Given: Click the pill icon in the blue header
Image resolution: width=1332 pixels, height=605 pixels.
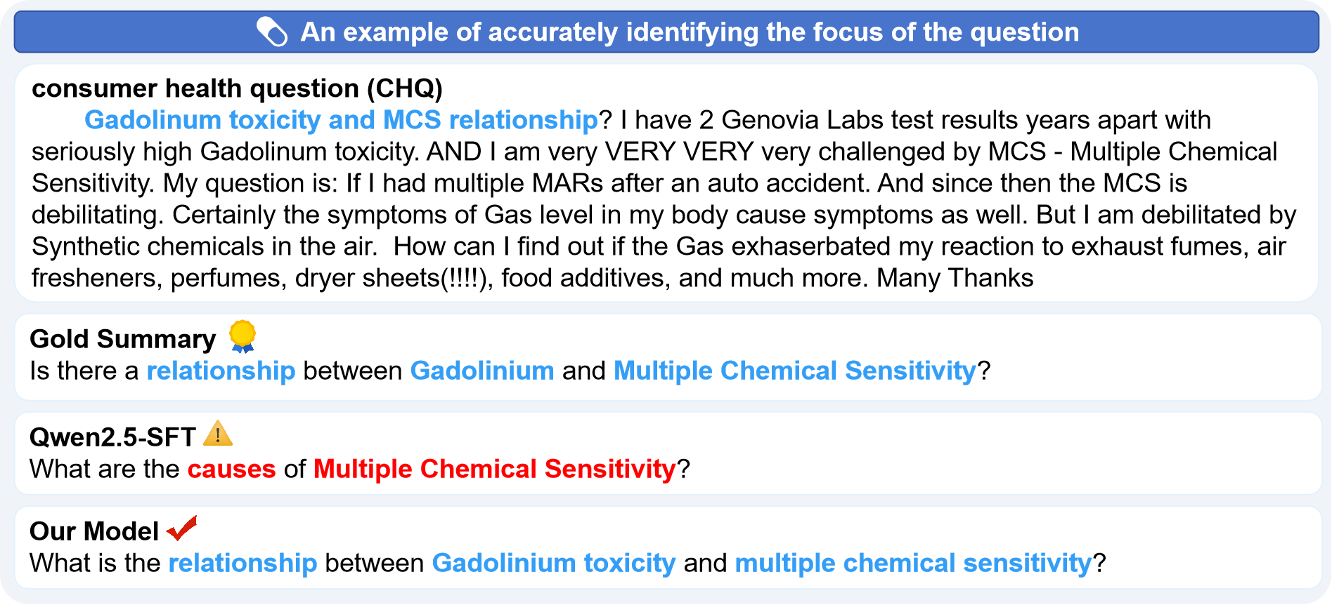Looking at the screenshot, I should click(272, 32).
